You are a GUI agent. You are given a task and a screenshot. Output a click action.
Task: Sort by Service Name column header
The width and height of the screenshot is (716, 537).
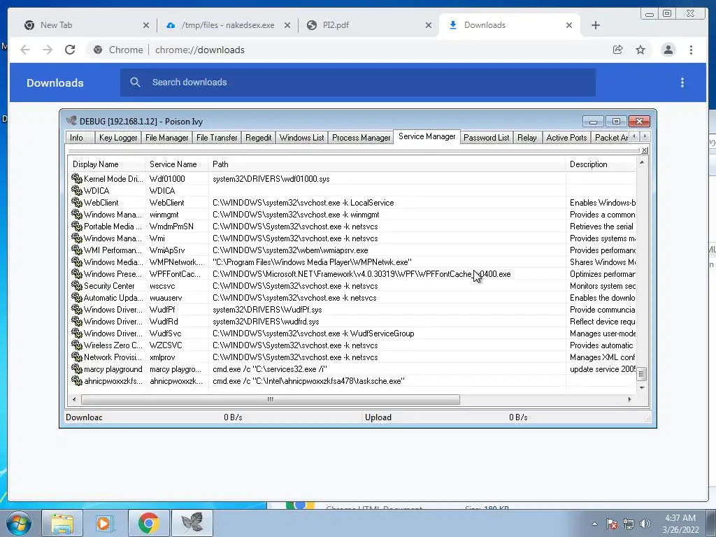(177, 164)
